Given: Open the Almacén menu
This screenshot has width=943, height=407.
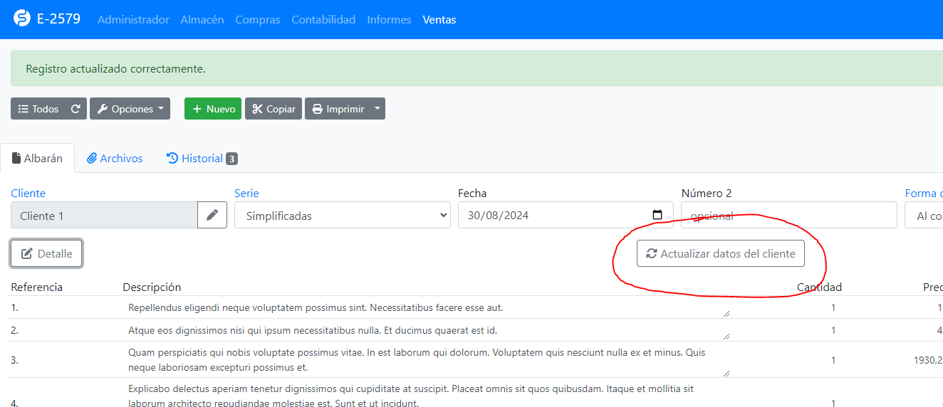Looking at the screenshot, I should (202, 19).
